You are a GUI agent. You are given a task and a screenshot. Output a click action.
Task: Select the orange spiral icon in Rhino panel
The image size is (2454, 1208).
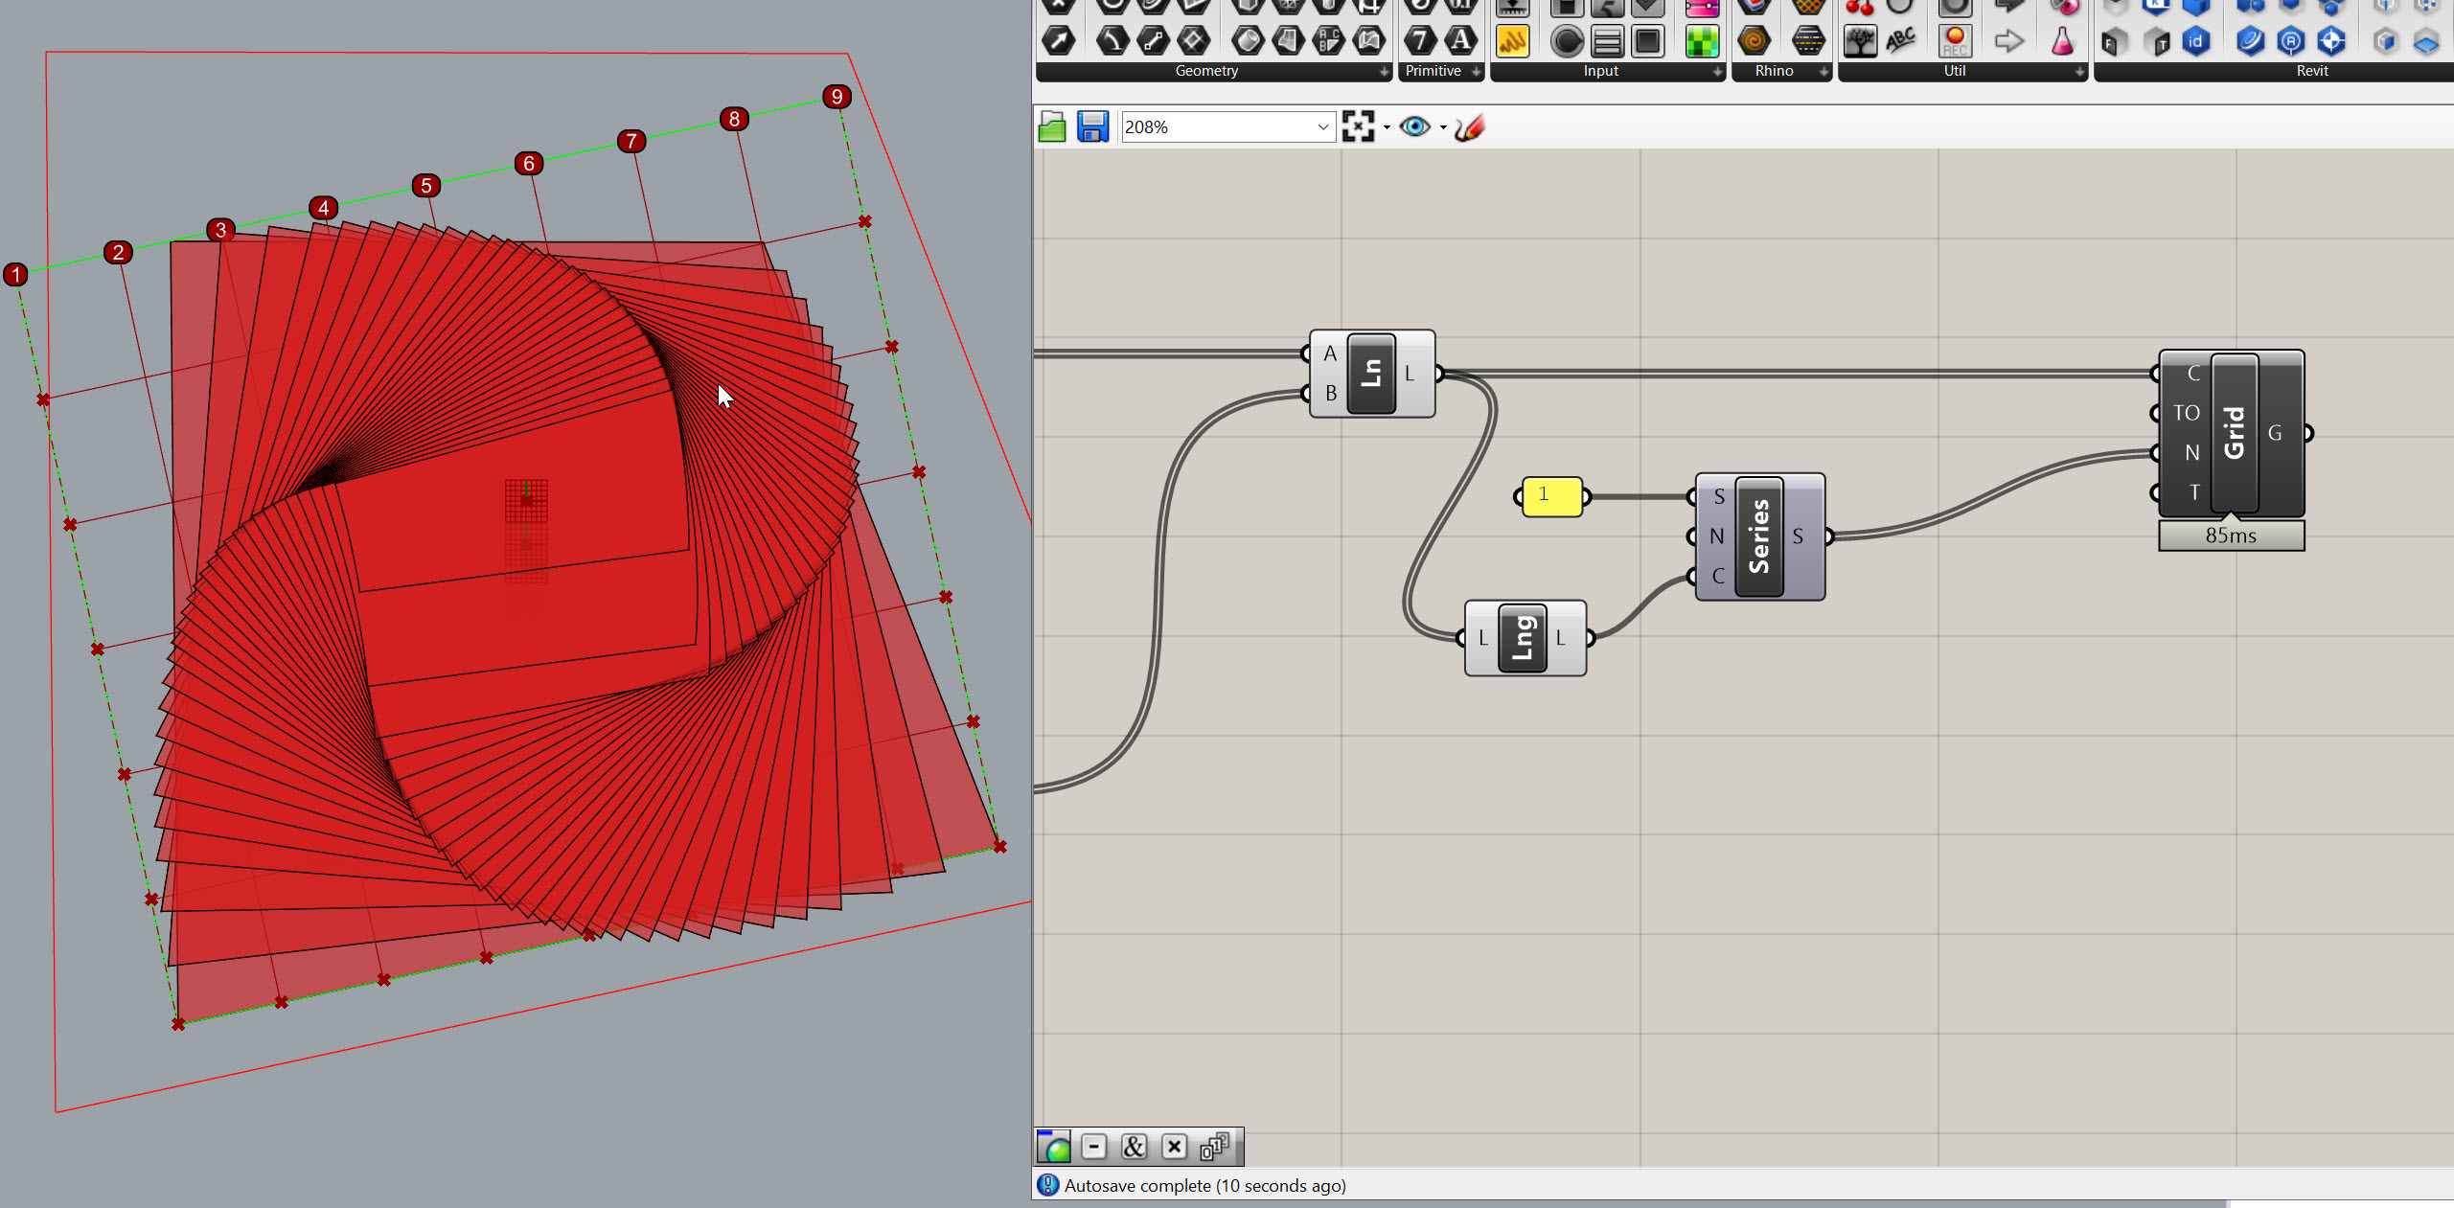1754,41
